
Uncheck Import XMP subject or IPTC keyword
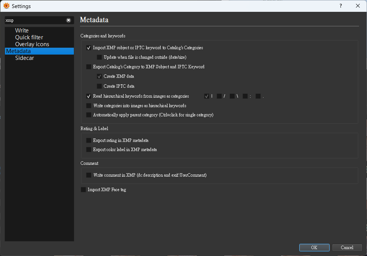pyautogui.click(x=89, y=48)
